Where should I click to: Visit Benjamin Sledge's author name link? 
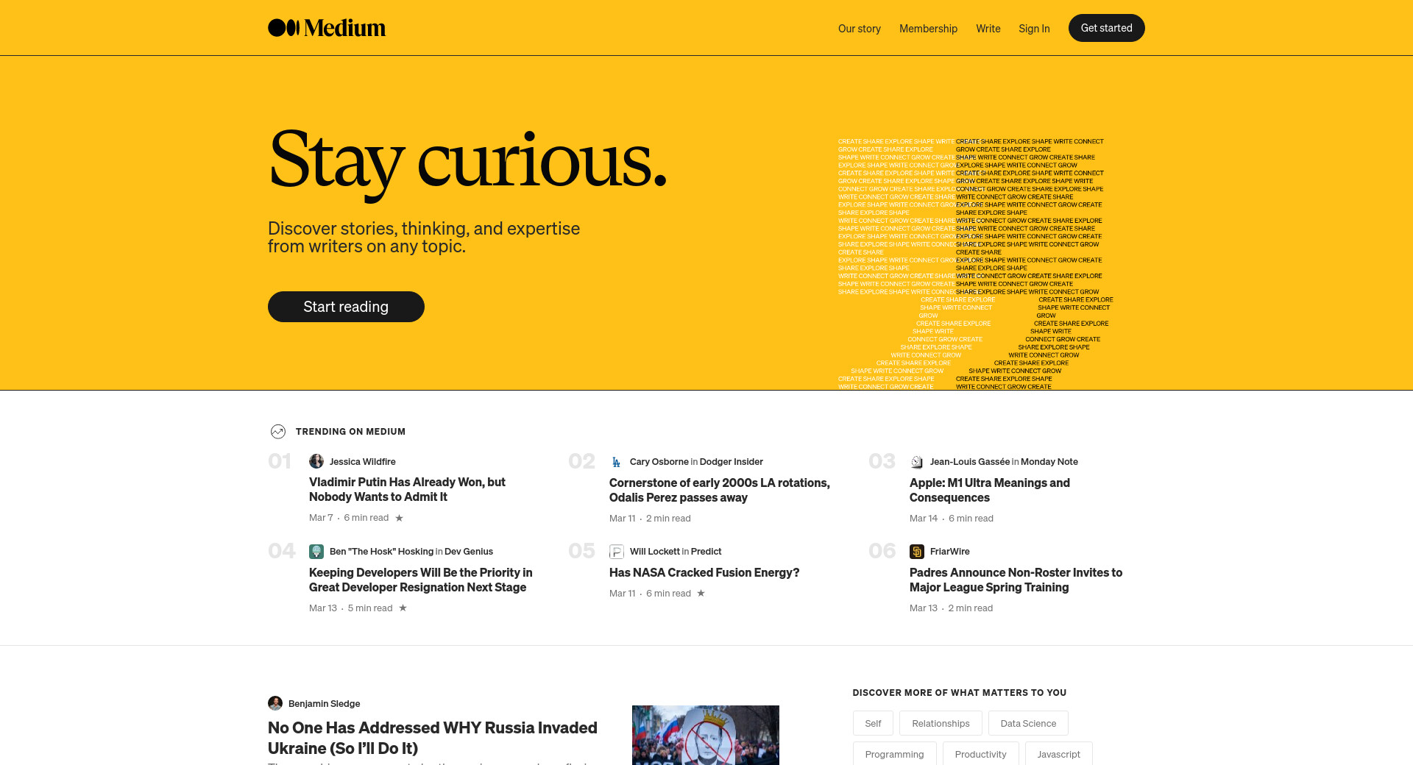(x=325, y=704)
